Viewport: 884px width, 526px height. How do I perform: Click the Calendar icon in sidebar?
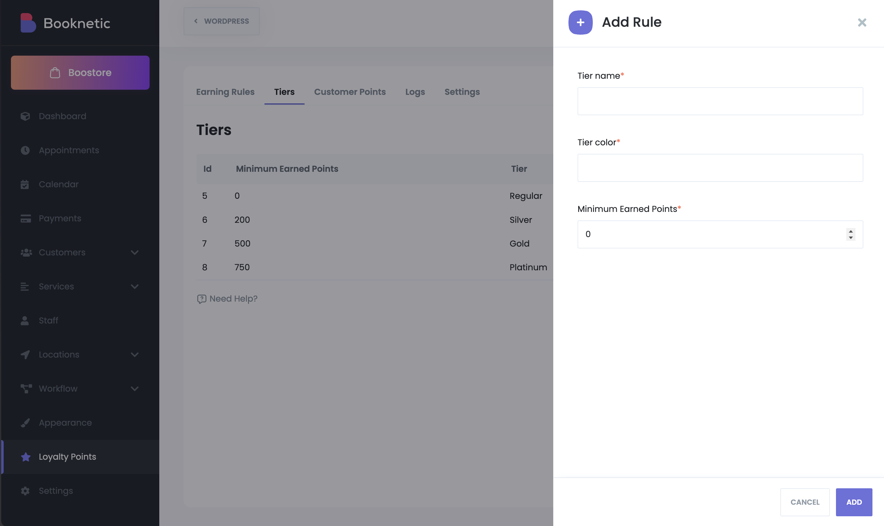[25, 184]
